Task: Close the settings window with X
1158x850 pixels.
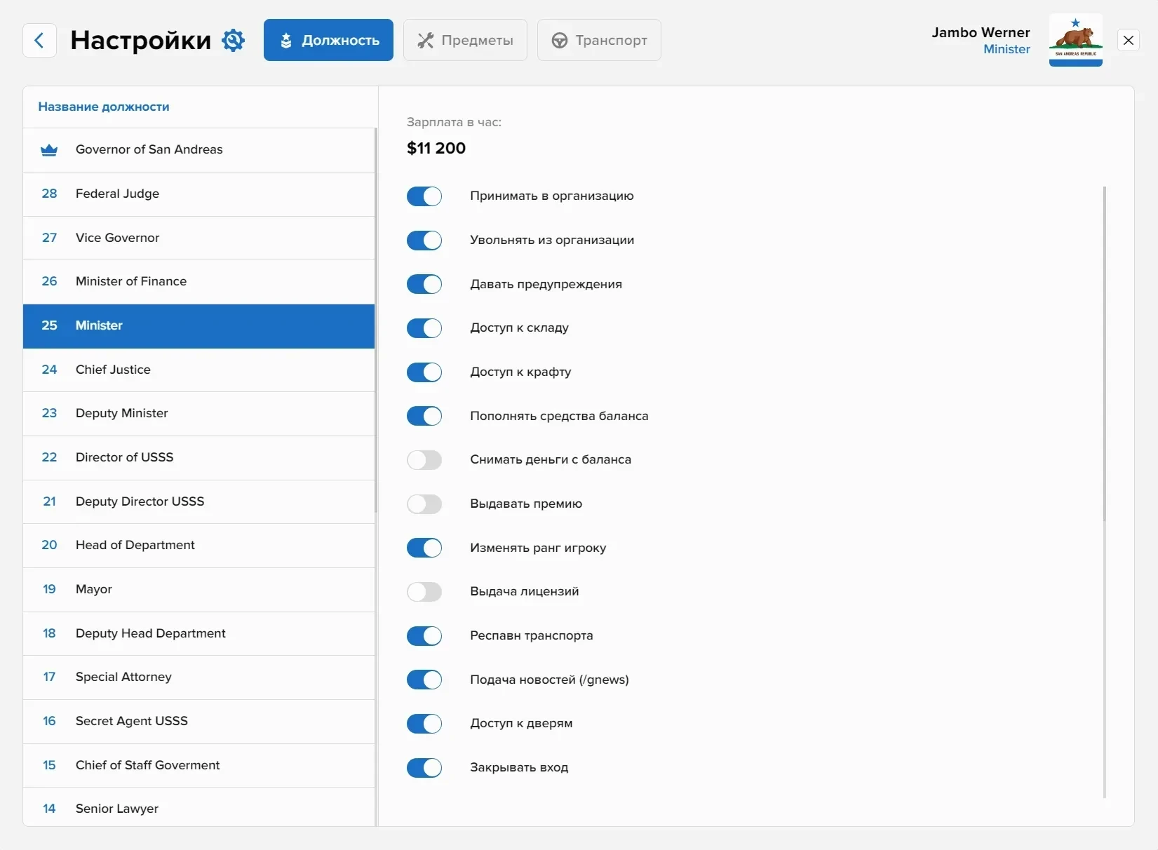Action: point(1128,41)
